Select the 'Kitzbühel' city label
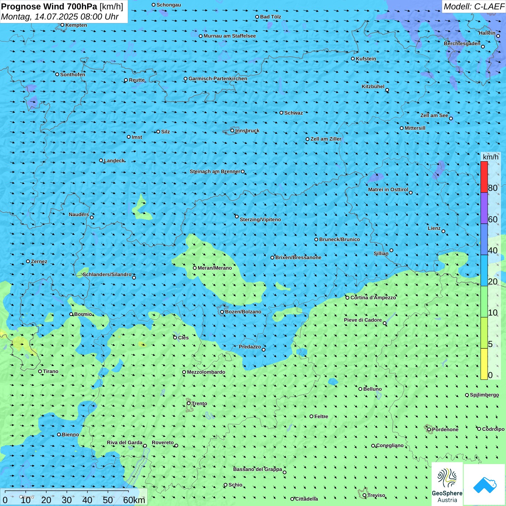Image resolution: width=506 pixels, height=506 pixels. (373, 86)
